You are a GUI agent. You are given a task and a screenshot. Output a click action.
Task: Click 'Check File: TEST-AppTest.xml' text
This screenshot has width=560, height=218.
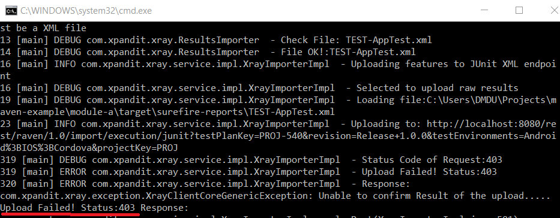coord(357,40)
